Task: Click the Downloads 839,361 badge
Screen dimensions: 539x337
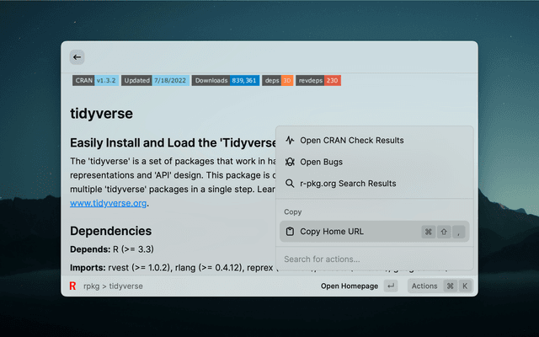Action: point(224,81)
